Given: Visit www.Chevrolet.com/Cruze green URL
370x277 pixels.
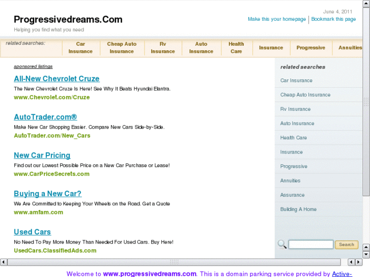Looking at the screenshot, I should click(52, 97).
